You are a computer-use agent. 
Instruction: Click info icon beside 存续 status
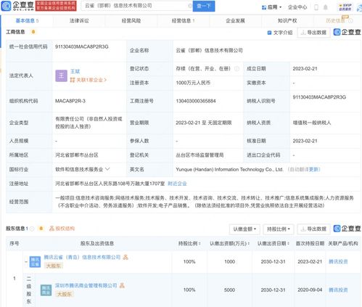[x=236, y=69]
